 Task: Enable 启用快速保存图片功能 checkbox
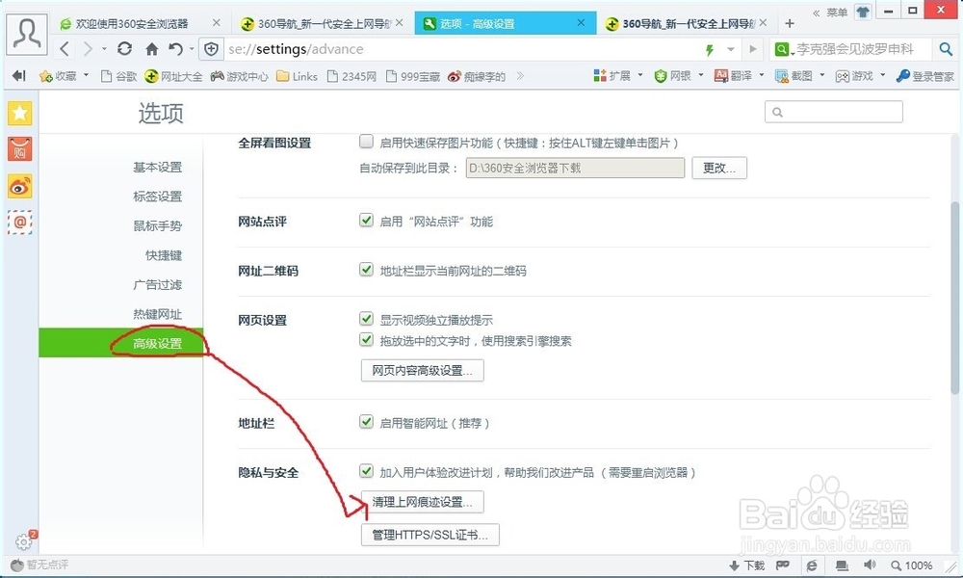pyautogui.click(x=366, y=141)
